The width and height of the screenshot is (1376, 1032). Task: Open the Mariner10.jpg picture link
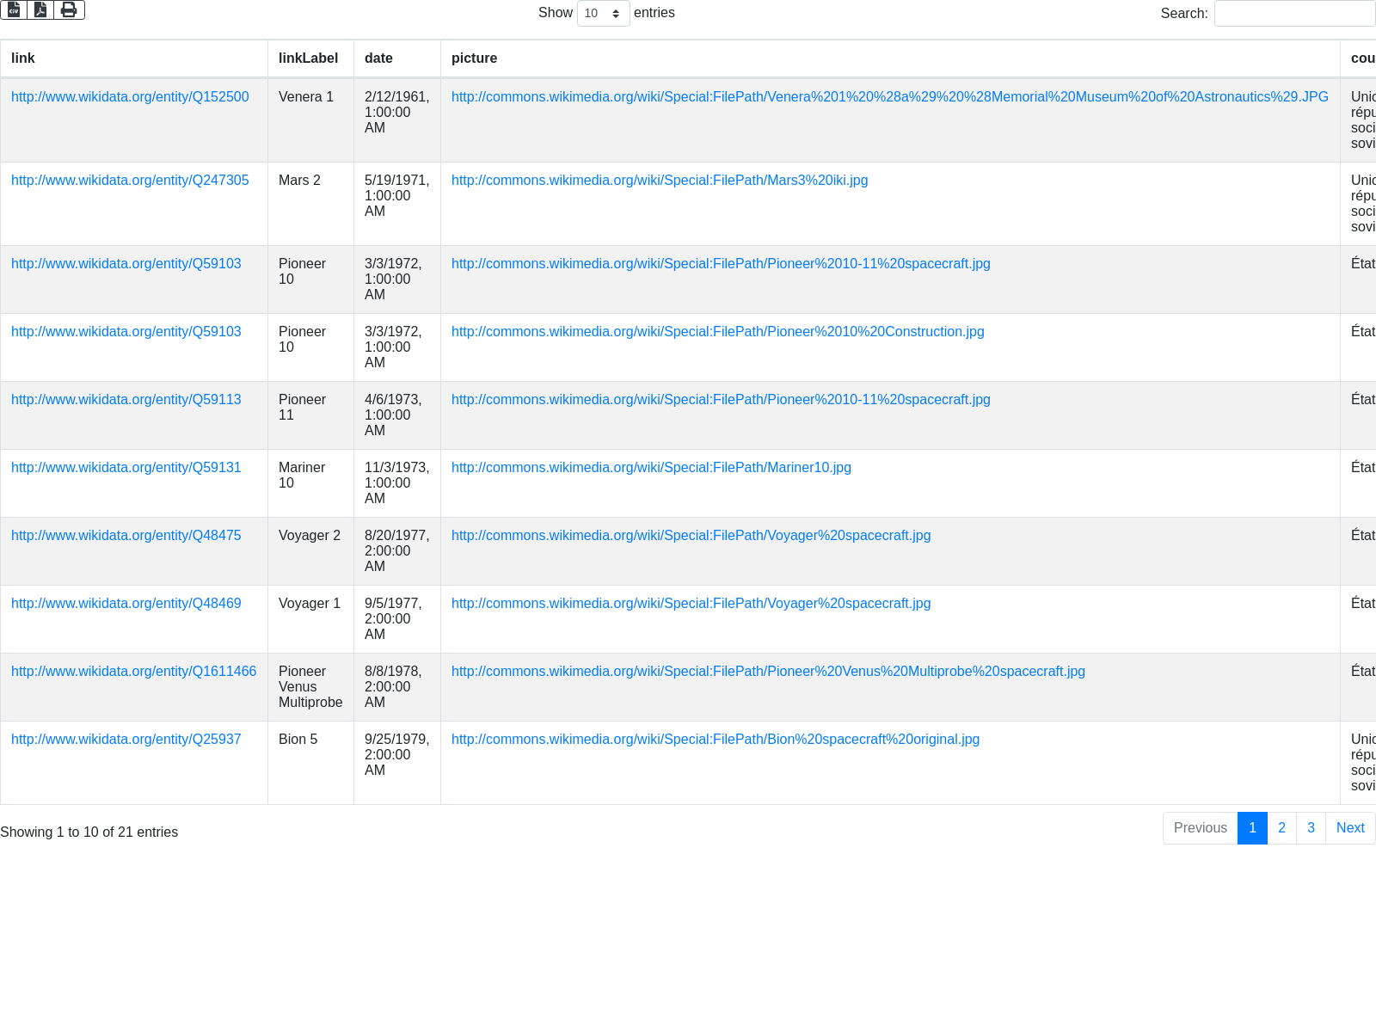pyautogui.click(x=651, y=467)
